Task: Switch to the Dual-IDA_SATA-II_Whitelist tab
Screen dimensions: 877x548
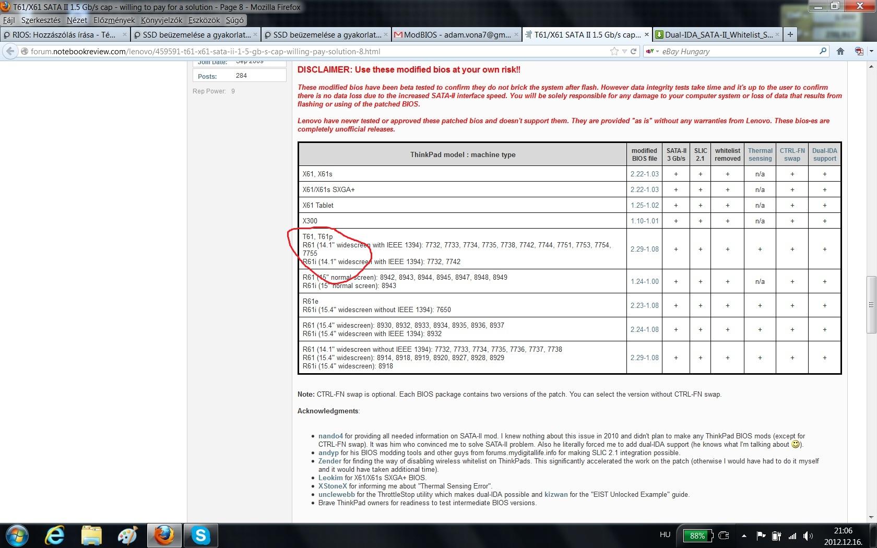Action: point(717,34)
